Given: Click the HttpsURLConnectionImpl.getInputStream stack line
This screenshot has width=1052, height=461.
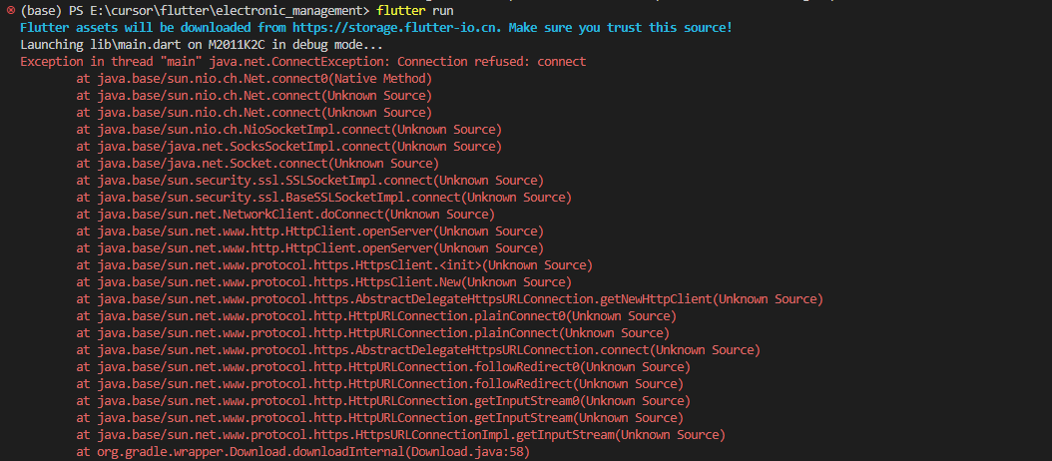Looking at the screenshot, I should (x=400, y=434).
